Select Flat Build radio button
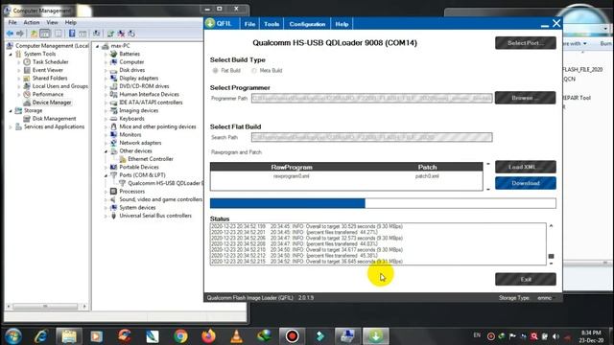Image resolution: width=614 pixels, height=345 pixels. click(x=215, y=71)
